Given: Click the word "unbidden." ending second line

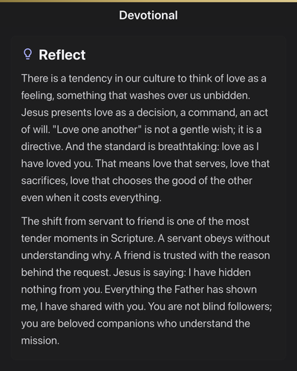Looking at the screenshot, I should pos(226,96).
